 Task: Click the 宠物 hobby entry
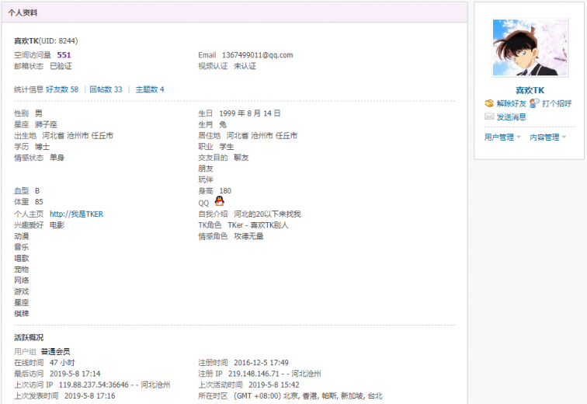pos(21,270)
